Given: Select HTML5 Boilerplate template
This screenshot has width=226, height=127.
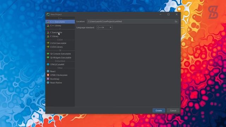Looking at the screenshot, I should 60,75.
